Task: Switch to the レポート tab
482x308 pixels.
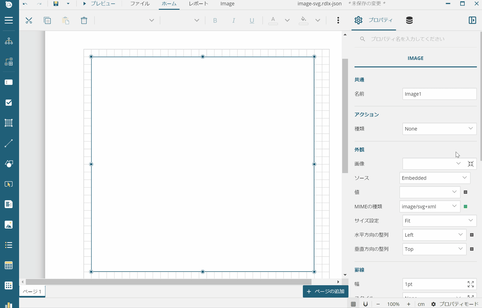Action: click(199, 4)
